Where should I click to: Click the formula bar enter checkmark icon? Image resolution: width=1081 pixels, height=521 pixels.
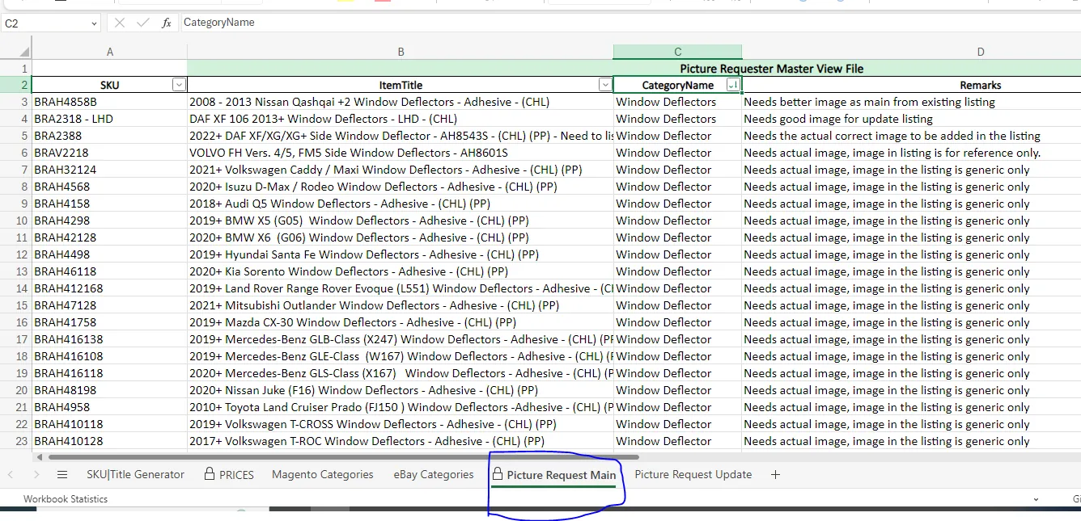coord(143,23)
